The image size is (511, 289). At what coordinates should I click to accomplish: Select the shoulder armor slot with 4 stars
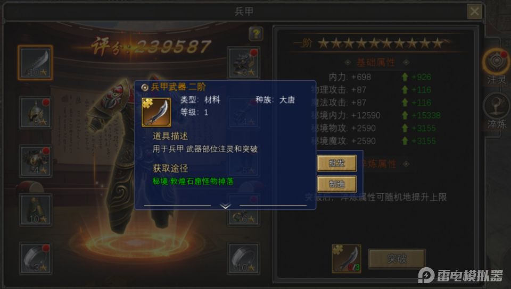tap(36, 161)
